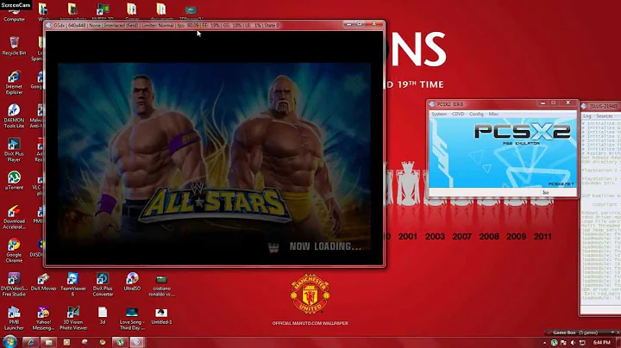Open Windows Explorer from the taskbar

pos(48,342)
